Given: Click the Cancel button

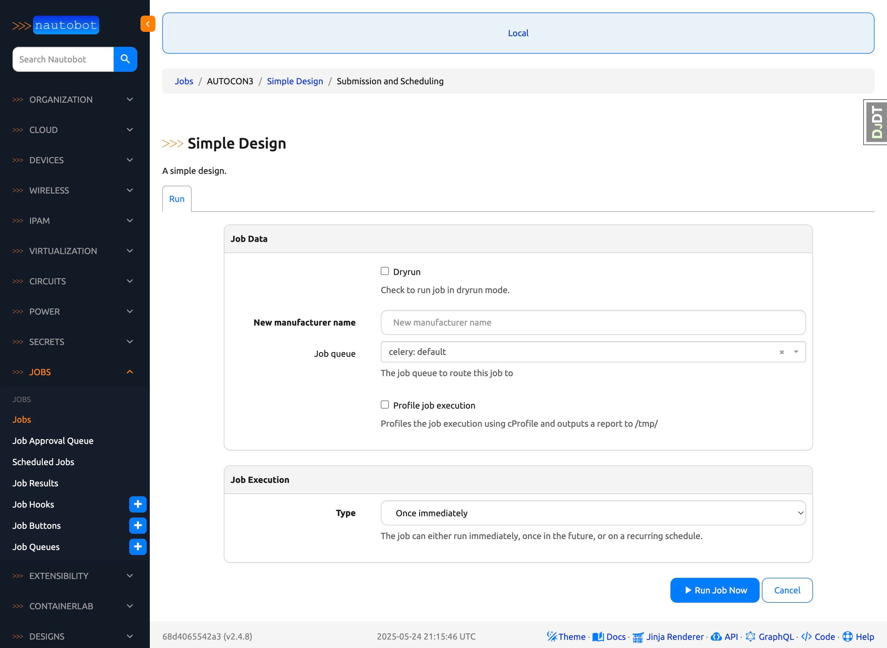Looking at the screenshot, I should click(787, 590).
